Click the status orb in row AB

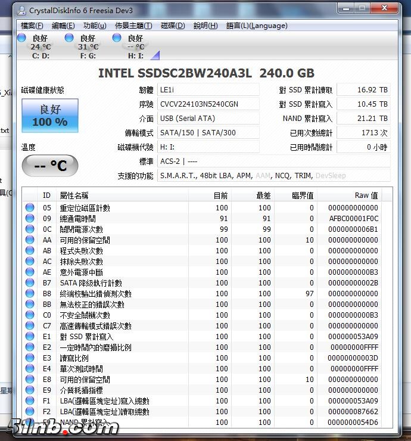coord(30,250)
